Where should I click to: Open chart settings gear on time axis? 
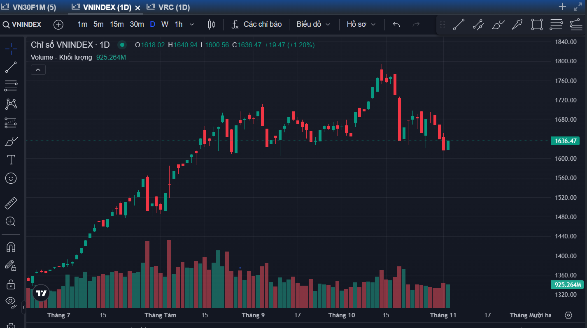coord(568,315)
